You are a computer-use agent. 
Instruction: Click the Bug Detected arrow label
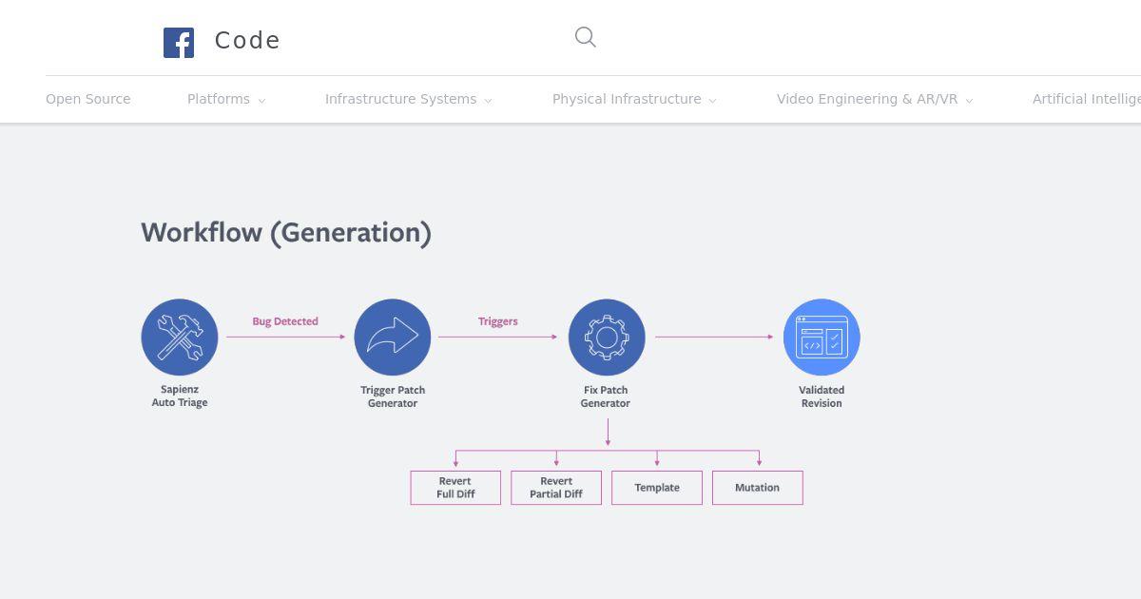click(285, 321)
